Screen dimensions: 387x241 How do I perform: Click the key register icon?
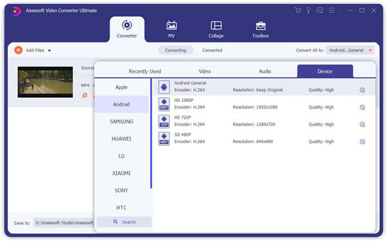click(308, 10)
